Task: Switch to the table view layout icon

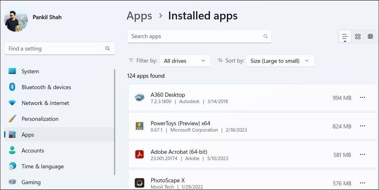Action: tap(370, 37)
